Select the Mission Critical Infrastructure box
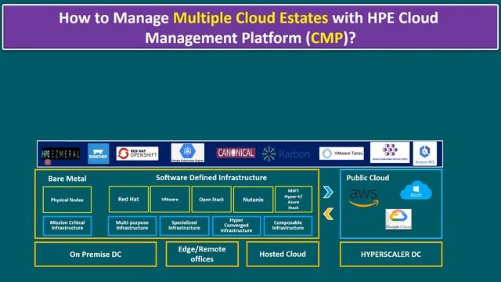Image resolution: width=501 pixels, height=282 pixels. [x=67, y=226]
